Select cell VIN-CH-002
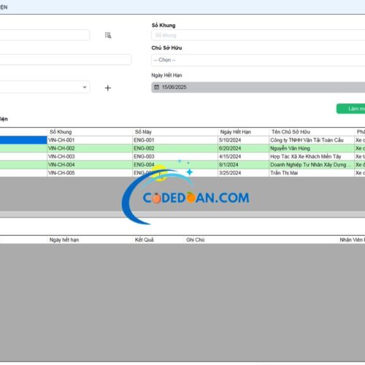 point(90,148)
